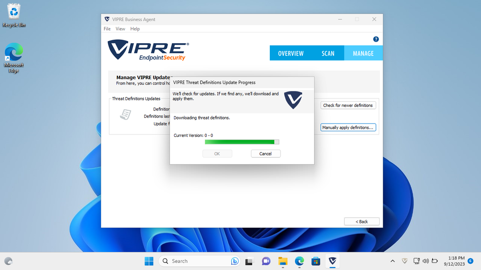481x270 pixels.
Task: Click the Bing Chat icon in the search box
Action: point(235,261)
